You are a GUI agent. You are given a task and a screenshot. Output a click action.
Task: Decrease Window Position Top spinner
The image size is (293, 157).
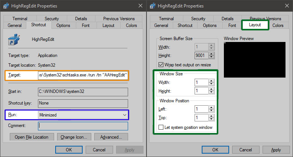(x=211, y=119)
